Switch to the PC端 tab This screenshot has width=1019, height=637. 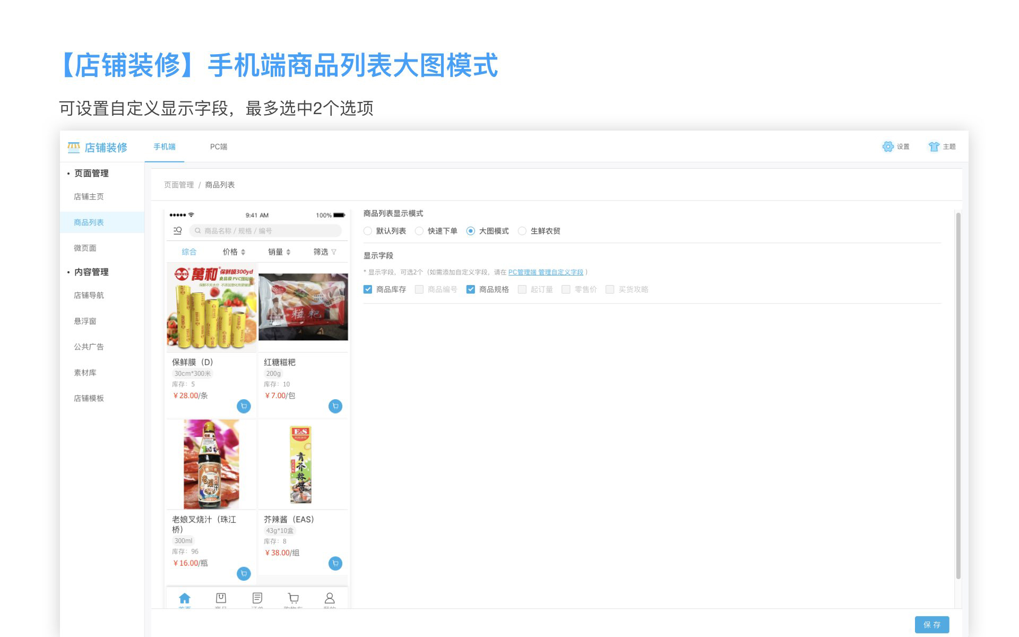[x=218, y=147]
